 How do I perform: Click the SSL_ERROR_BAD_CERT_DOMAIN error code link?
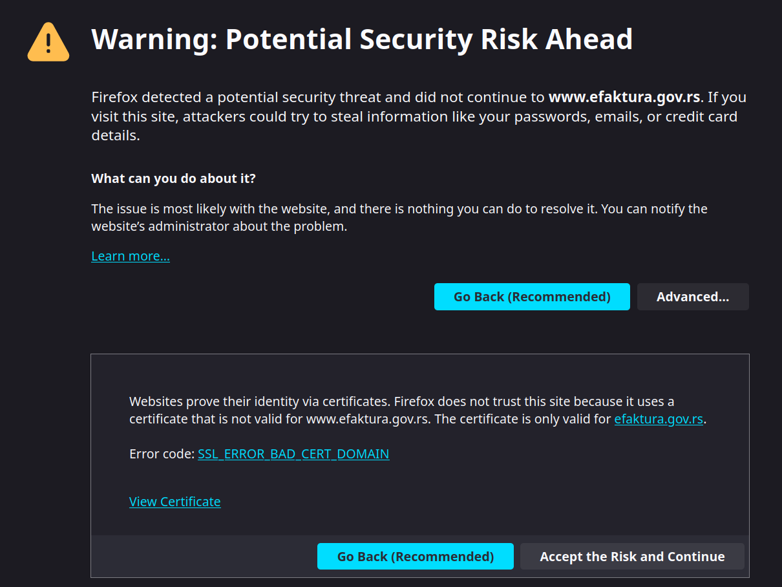(x=293, y=454)
